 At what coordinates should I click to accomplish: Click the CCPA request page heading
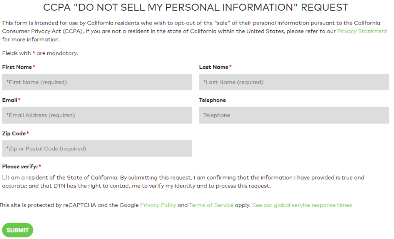196,7
